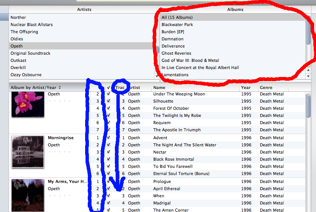
Task: Click the checkmark column header
Action: click(108, 88)
